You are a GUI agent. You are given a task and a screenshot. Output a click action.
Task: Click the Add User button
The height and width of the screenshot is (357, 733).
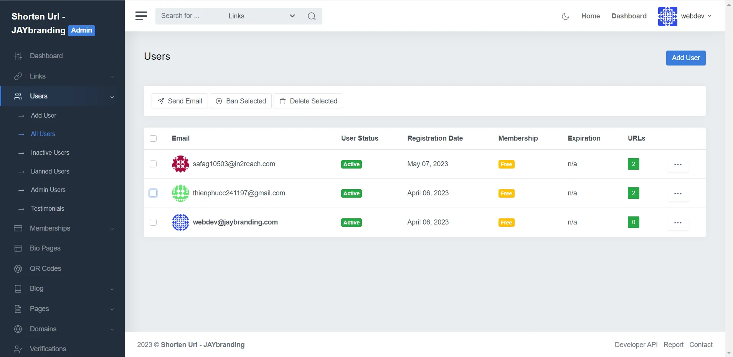point(685,58)
